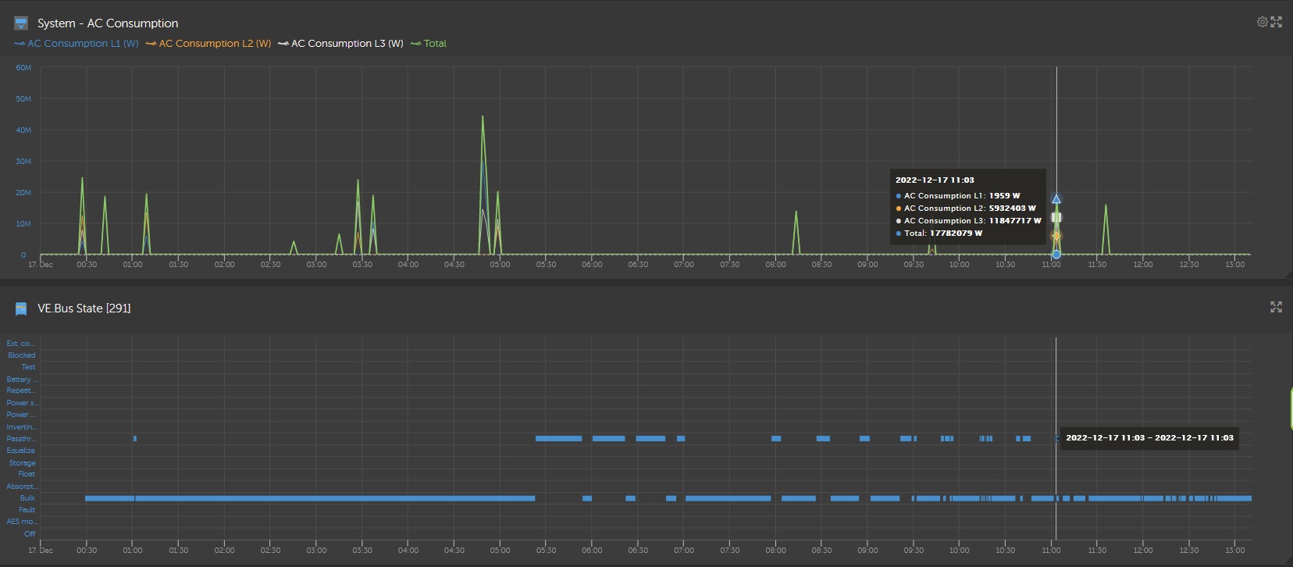The image size is (1293, 567).
Task: Click the blue circle Total marker on the baseline
Action: (x=1056, y=255)
